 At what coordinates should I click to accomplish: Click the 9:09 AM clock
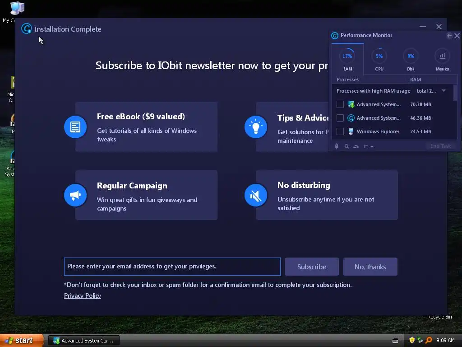(445, 340)
